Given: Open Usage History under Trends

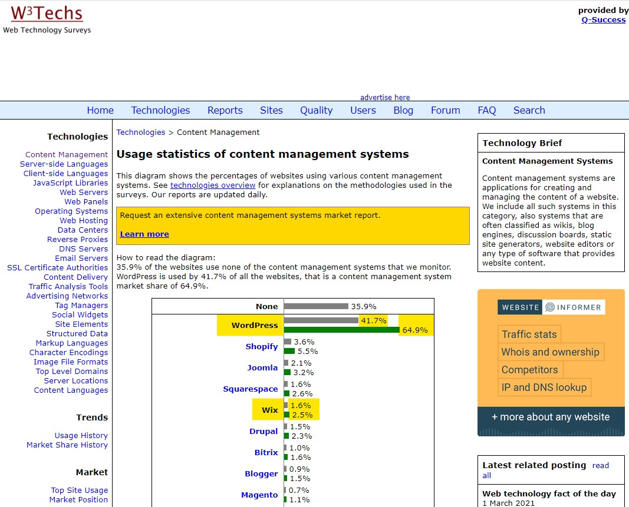Looking at the screenshot, I should click(81, 436).
